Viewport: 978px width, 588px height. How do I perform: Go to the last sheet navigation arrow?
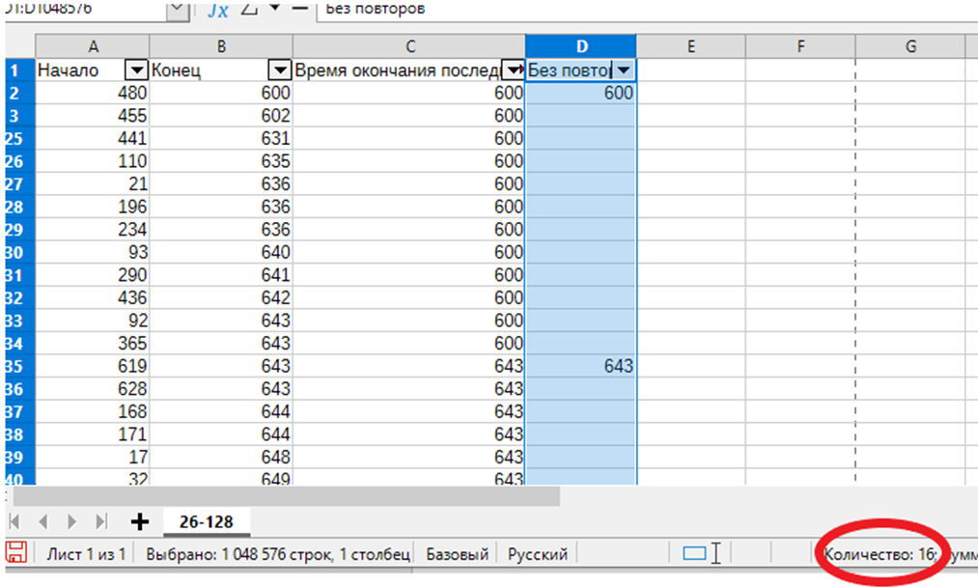coord(101,521)
